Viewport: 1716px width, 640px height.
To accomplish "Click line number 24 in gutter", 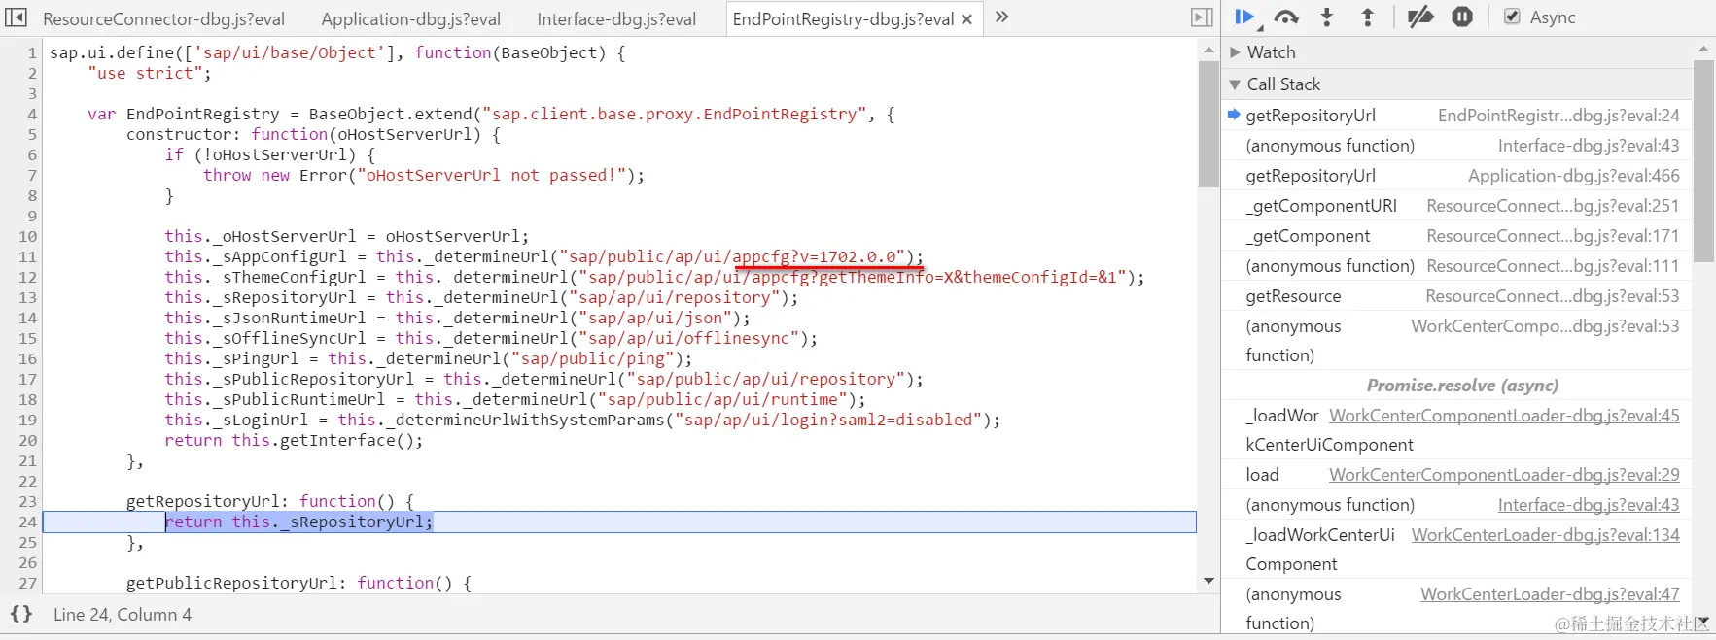I will pos(27,522).
